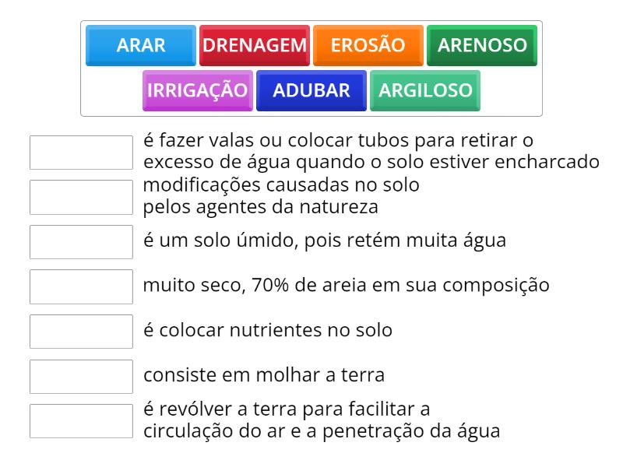
Task: Click the box for 'é colocar nutrientes no solo'
Action: point(81,332)
